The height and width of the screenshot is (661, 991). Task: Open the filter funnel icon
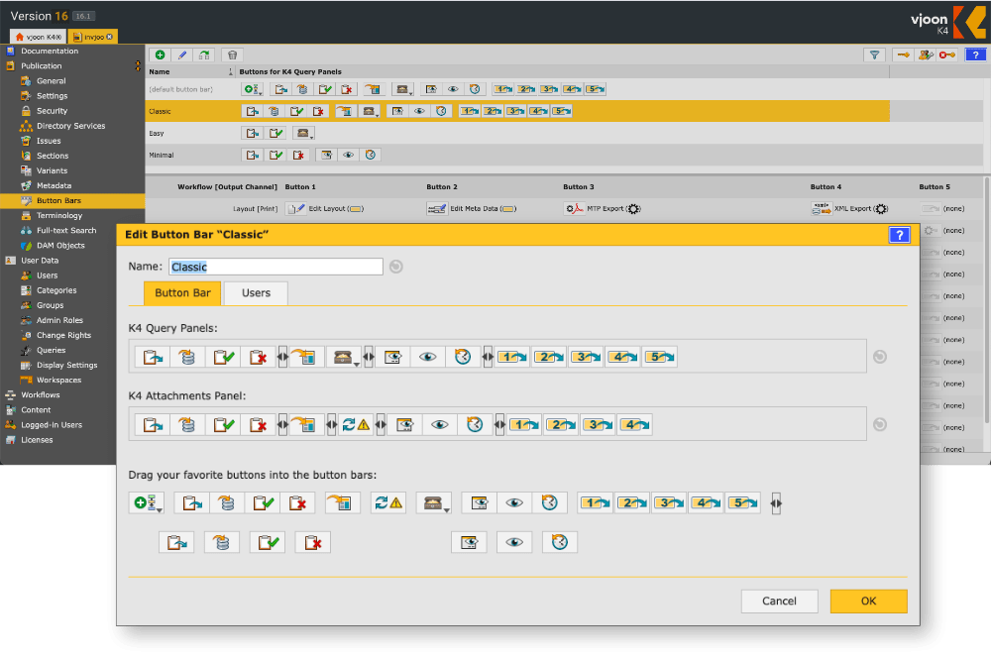click(x=873, y=55)
